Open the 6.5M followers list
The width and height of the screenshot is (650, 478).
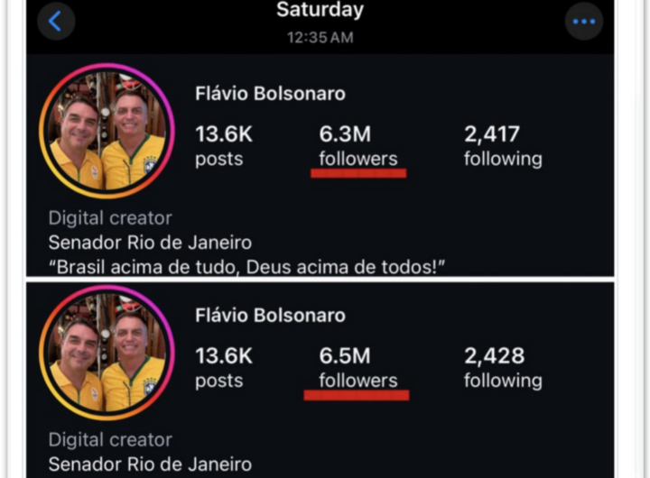pos(357,367)
